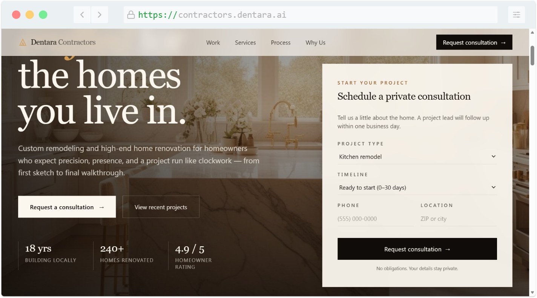Go to the Process nav item
Viewport: 537px width, 298px height.
pos(281,43)
